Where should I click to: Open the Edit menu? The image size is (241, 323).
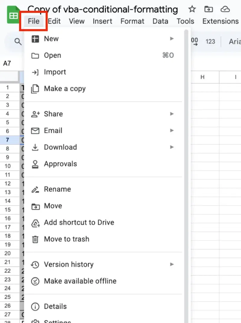54,21
